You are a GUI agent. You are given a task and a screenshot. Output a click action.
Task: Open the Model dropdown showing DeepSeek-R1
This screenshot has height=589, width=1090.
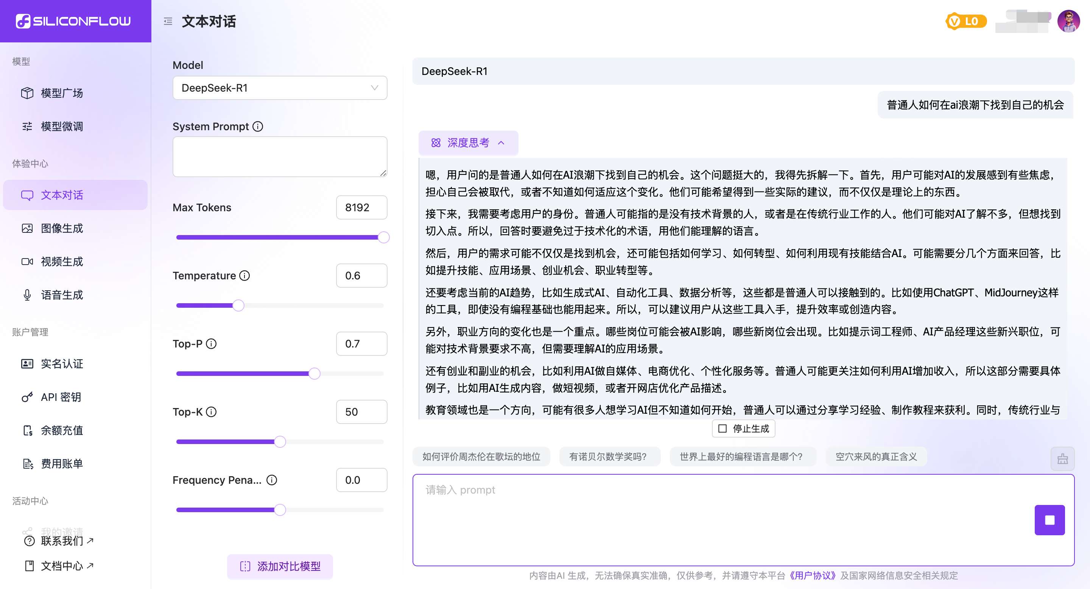pyautogui.click(x=280, y=88)
